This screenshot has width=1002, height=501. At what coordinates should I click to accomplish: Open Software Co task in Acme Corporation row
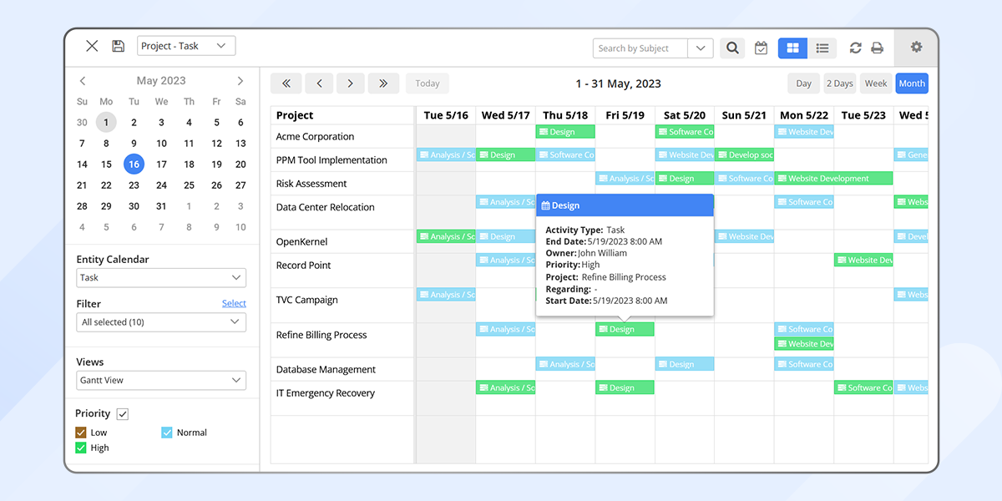(685, 132)
